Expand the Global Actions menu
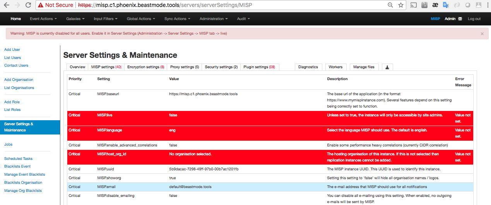 141,18
